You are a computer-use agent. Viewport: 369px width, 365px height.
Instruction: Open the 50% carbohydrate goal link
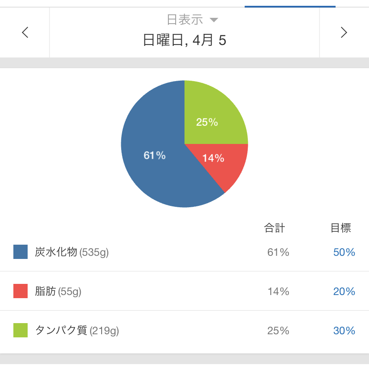344,252
